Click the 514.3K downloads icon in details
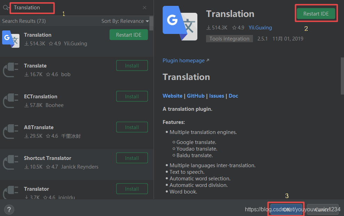344x216 pixels. click(x=208, y=28)
